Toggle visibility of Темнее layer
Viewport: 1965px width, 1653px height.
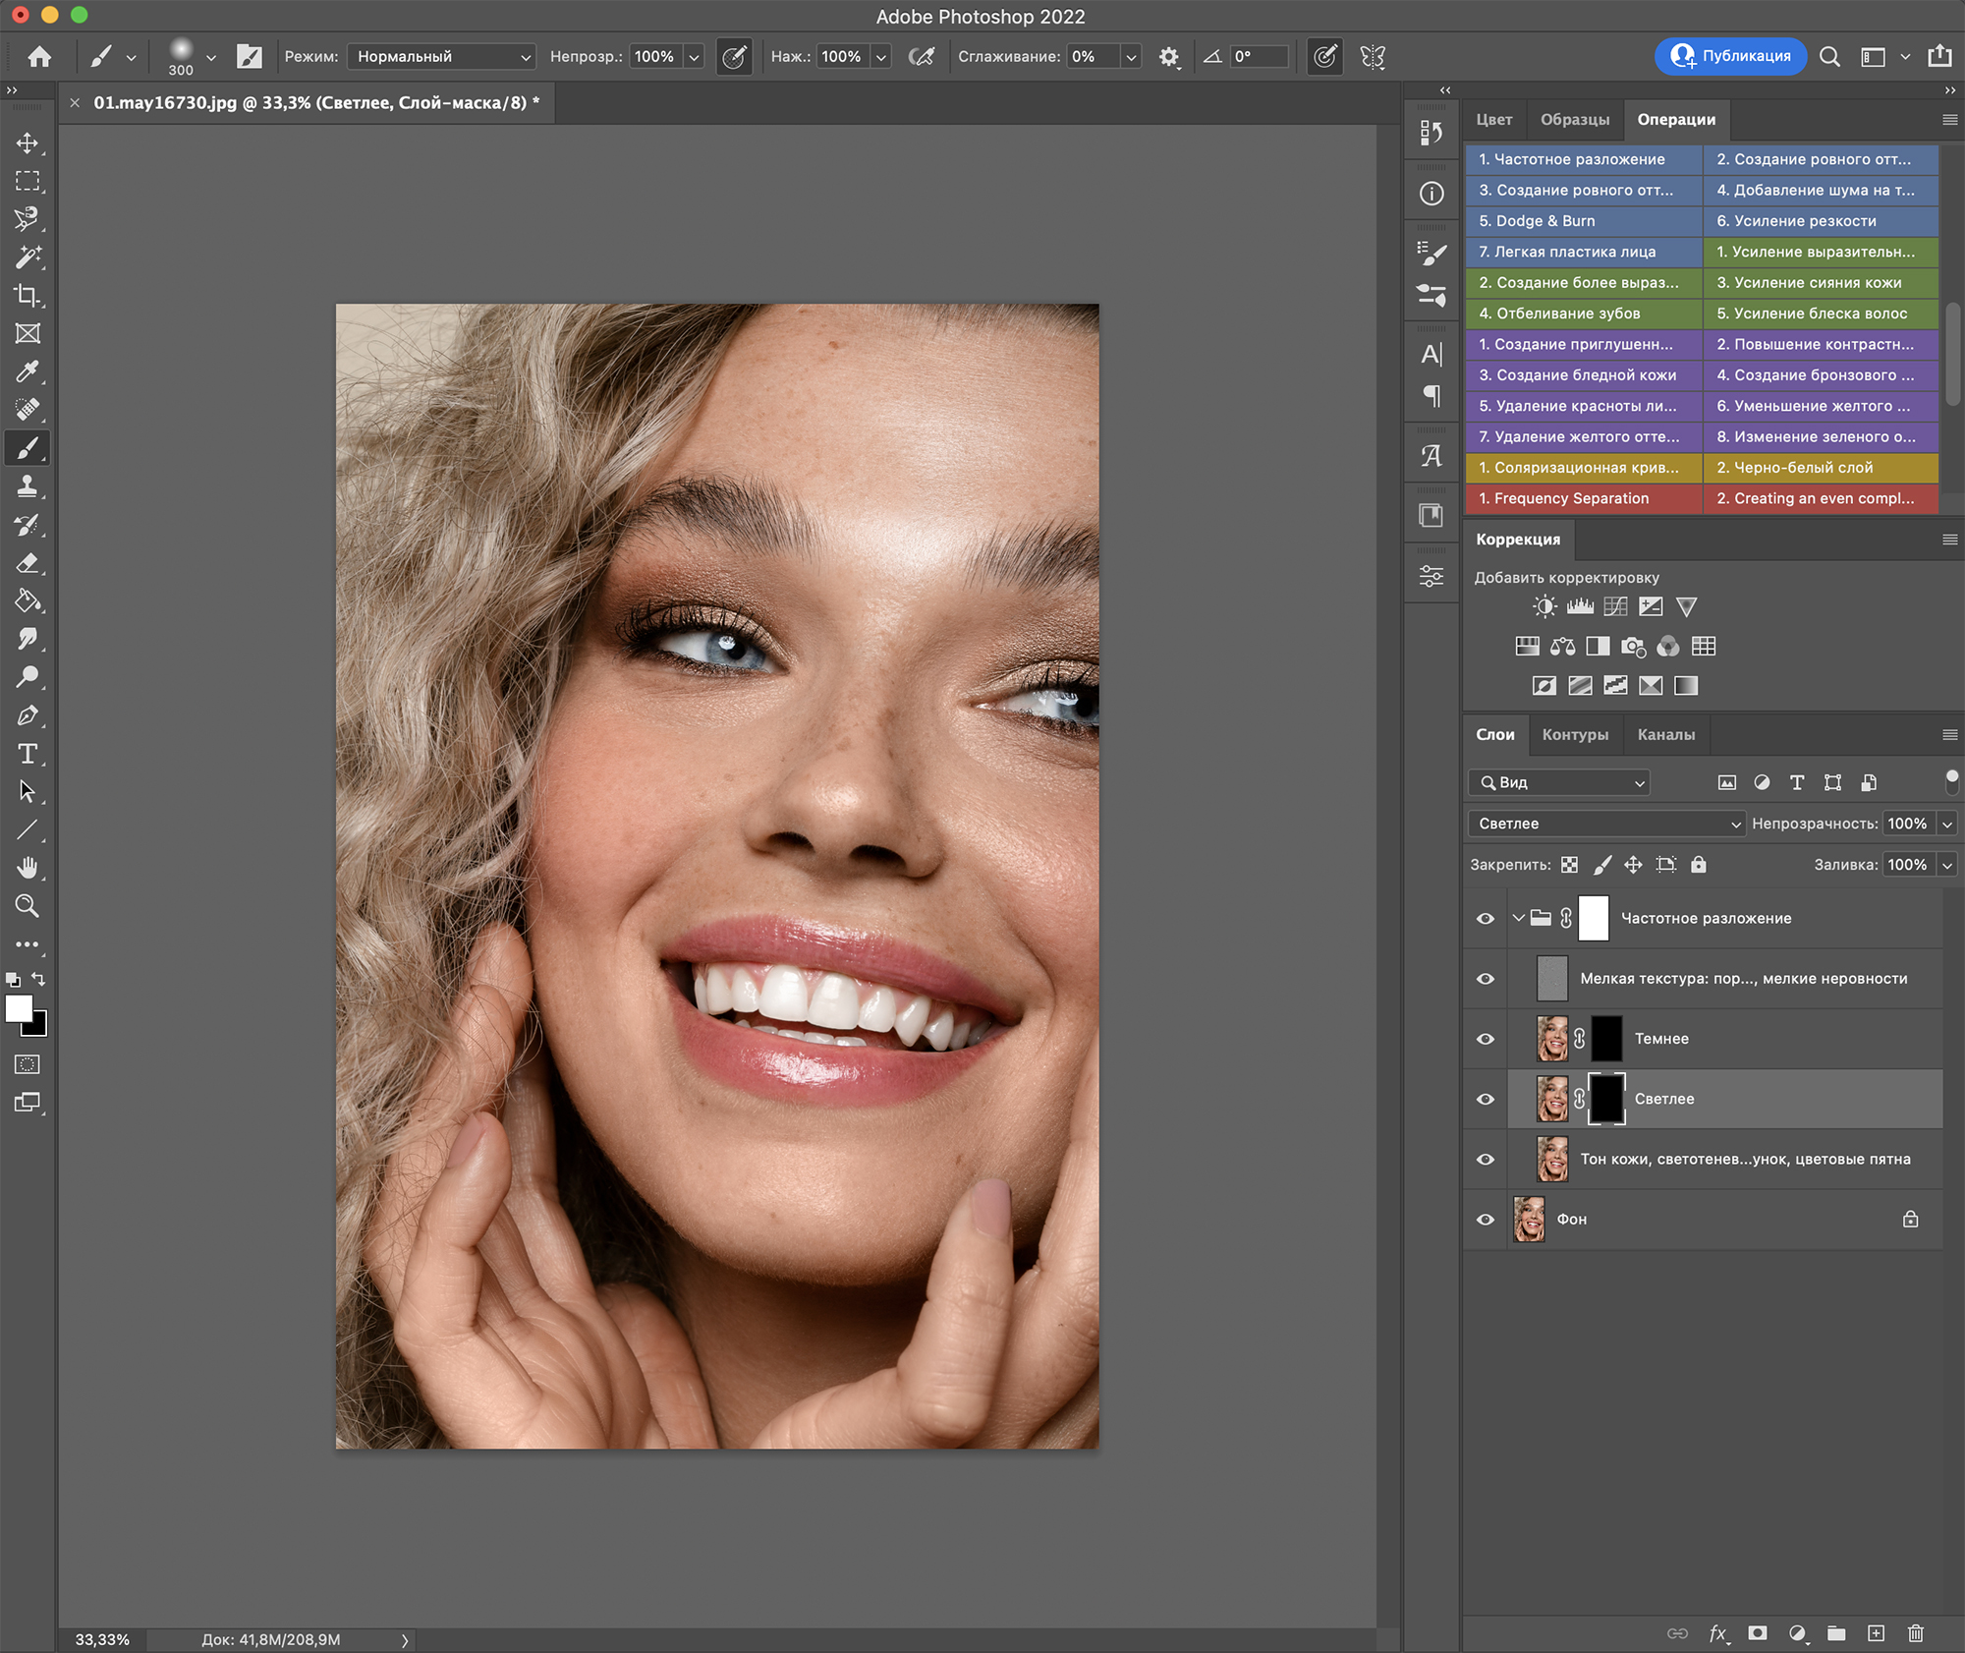point(1485,1037)
